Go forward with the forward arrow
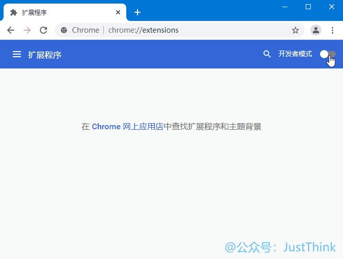 tap(27, 30)
